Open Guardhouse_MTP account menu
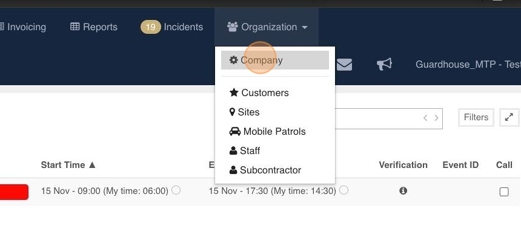This screenshot has width=521, height=235. pos(468,64)
